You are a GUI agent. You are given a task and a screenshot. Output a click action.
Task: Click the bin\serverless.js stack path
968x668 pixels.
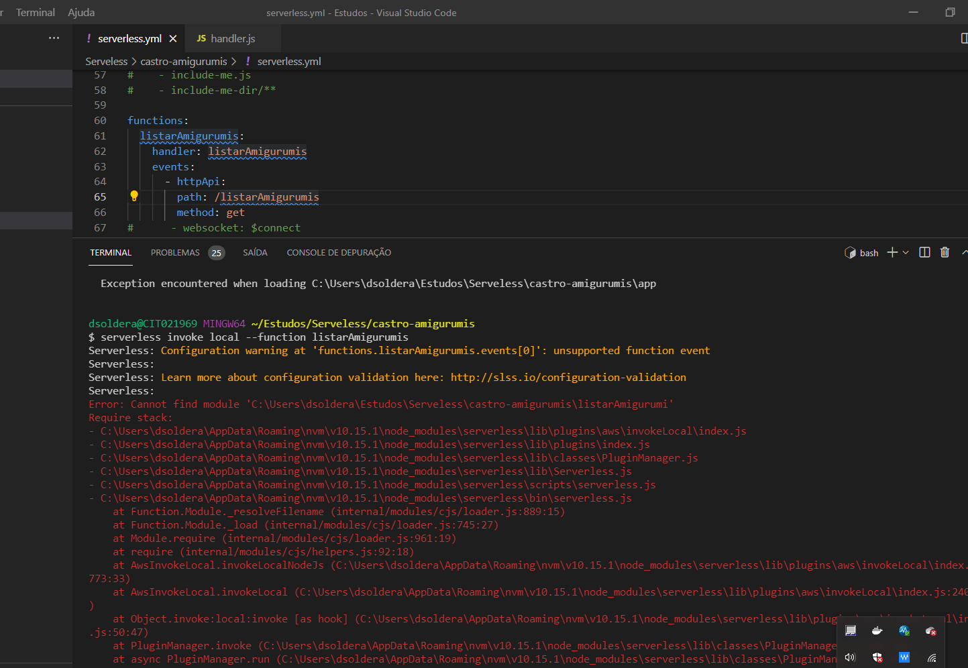pyautogui.click(x=366, y=498)
